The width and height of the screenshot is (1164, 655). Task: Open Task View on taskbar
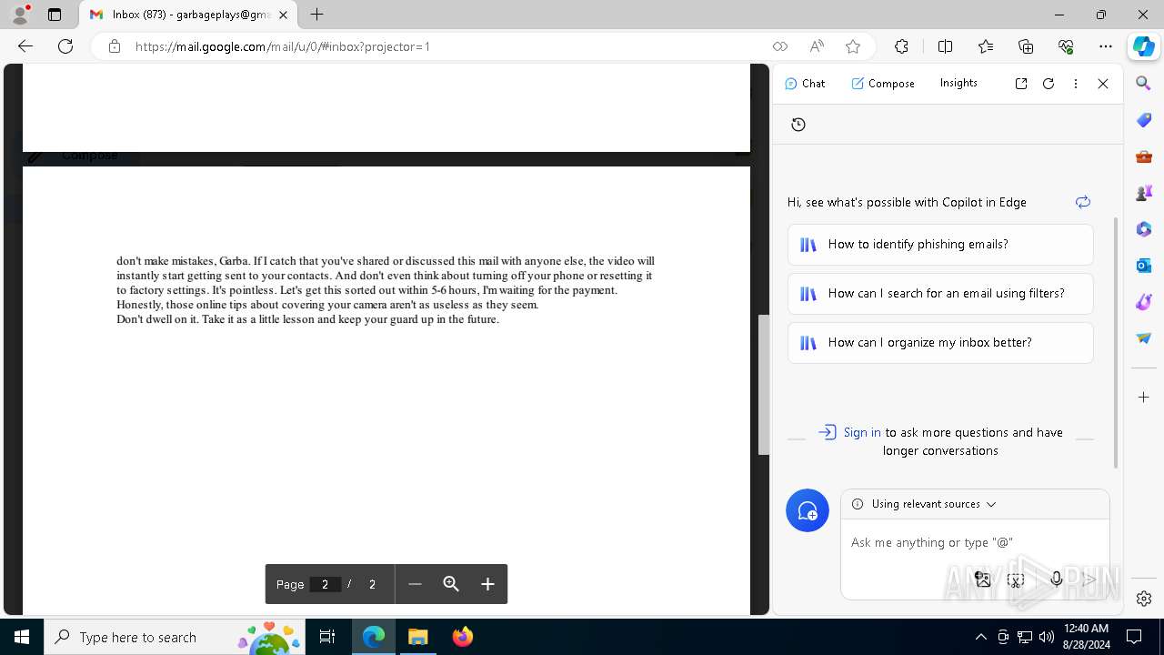(x=327, y=637)
